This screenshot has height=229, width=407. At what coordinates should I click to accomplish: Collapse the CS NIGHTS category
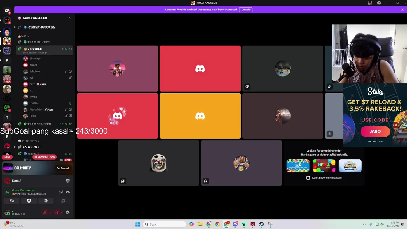pos(29,141)
